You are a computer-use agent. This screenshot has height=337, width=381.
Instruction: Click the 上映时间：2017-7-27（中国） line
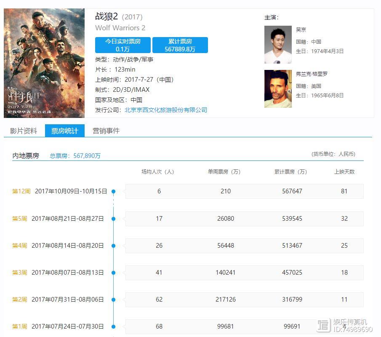coord(134,80)
